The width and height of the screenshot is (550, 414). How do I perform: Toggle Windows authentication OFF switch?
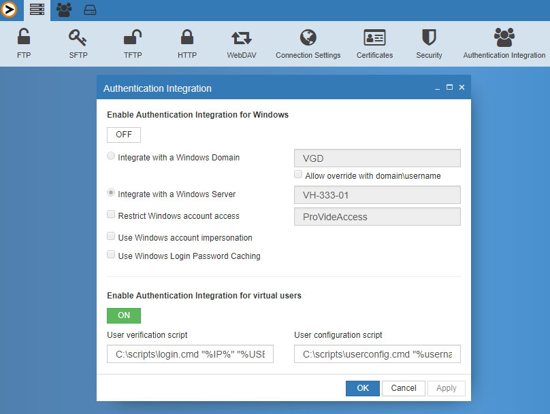point(124,135)
